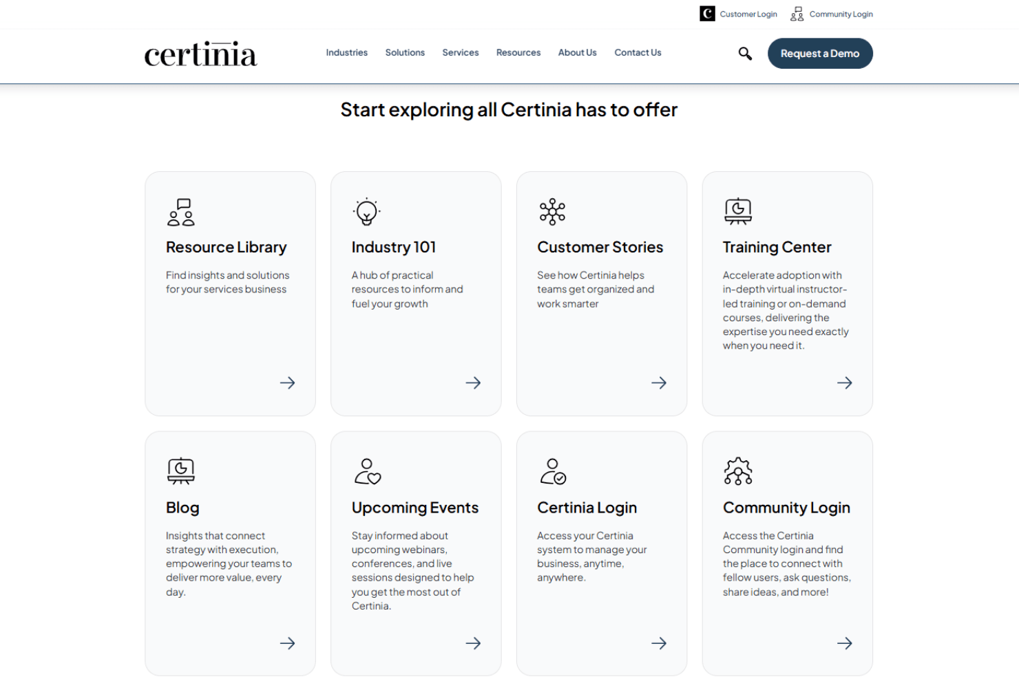
Task: Go to Contact Us page
Action: pyautogui.click(x=638, y=52)
